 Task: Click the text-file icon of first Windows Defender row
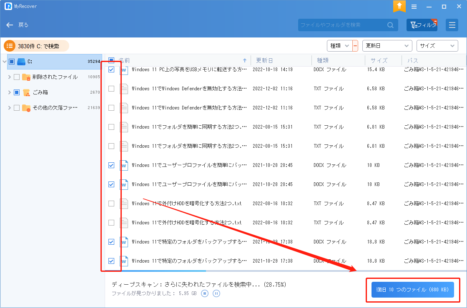tap(124, 89)
